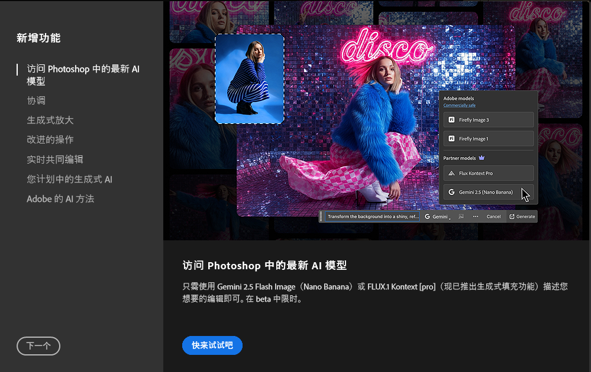Click the 下一个 button
The width and height of the screenshot is (591, 372).
pos(38,345)
